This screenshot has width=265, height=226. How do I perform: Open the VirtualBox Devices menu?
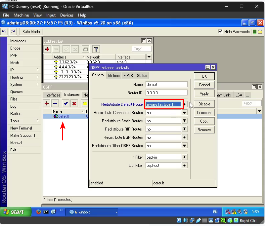pos(67,15)
